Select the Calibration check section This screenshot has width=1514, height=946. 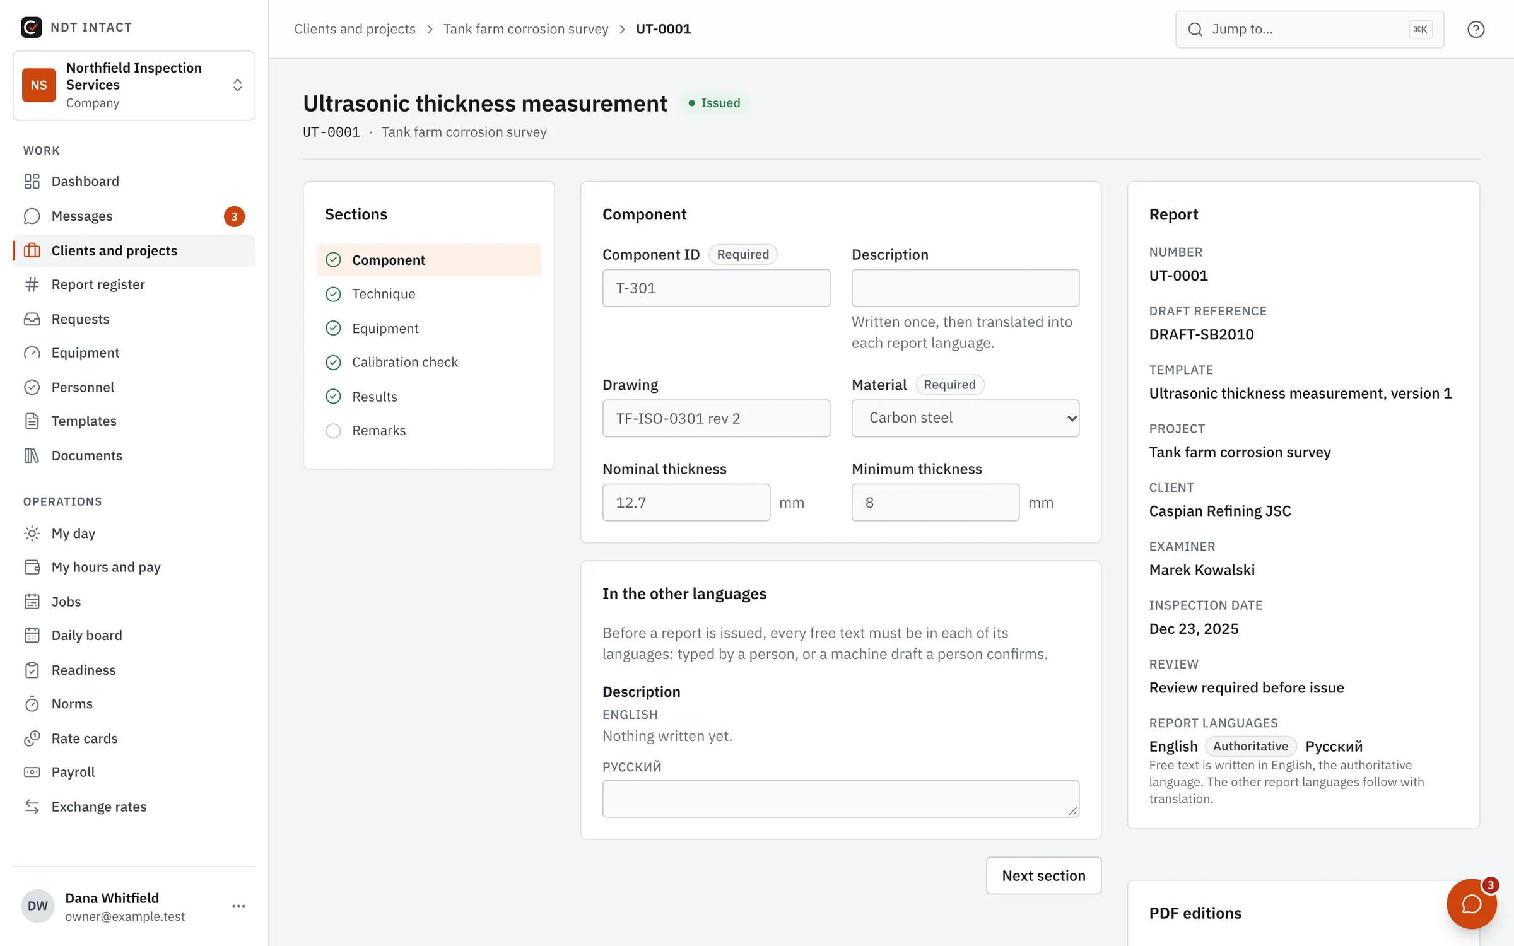click(x=428, y=363)
